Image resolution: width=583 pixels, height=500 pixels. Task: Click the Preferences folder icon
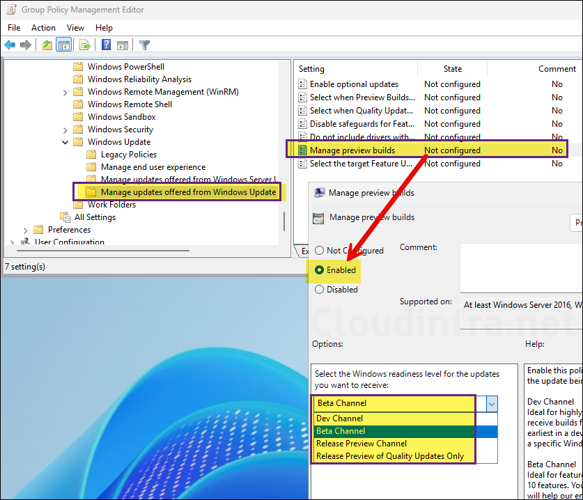pyautogui.click(x=39, y=229)
